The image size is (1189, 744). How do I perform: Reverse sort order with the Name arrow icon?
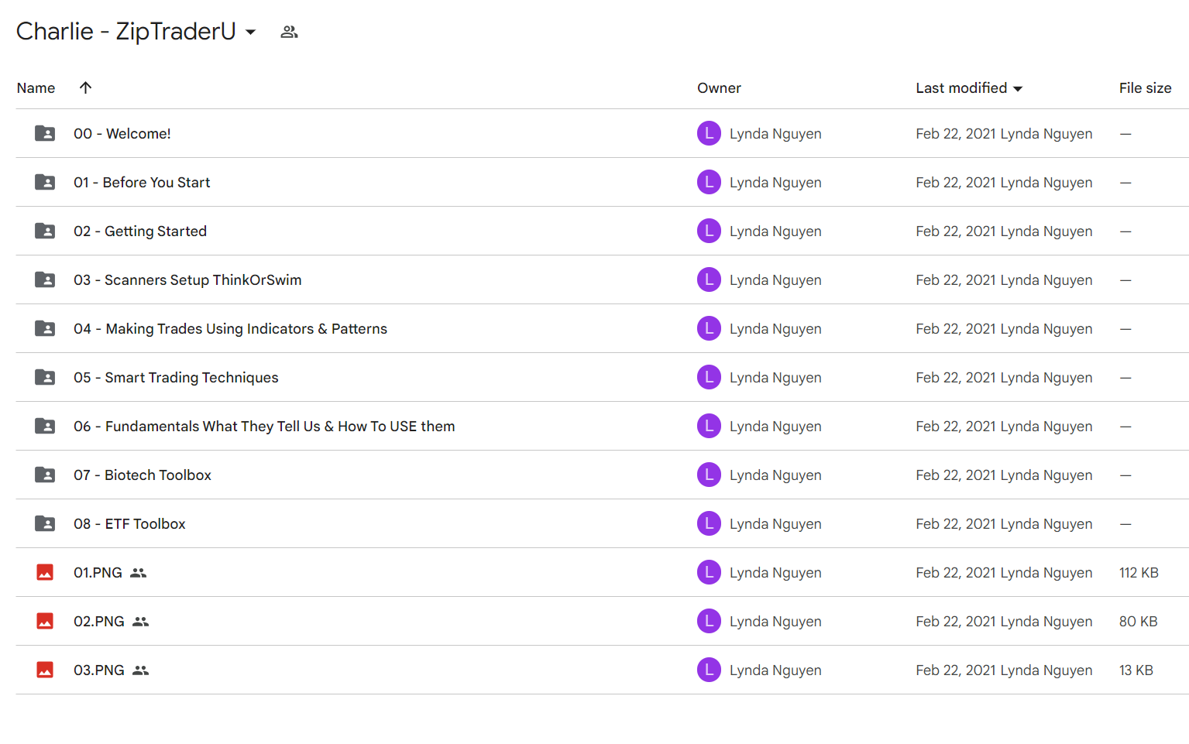86,87
